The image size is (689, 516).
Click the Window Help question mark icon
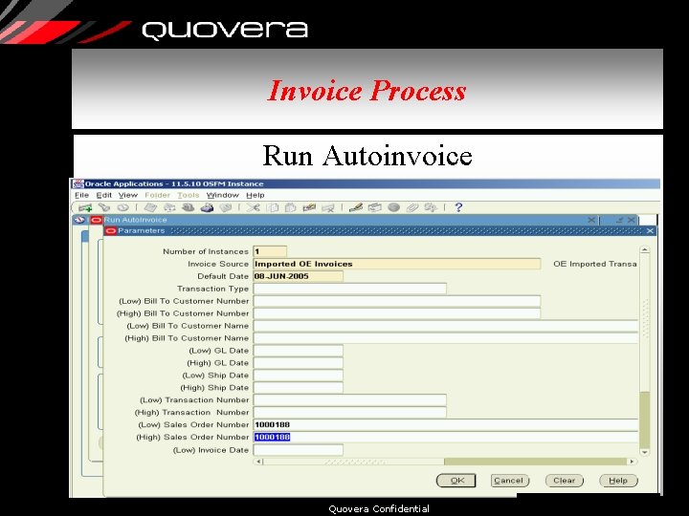point(458,207)
